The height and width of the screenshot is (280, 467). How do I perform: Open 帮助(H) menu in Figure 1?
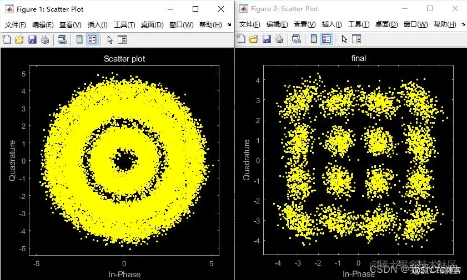pos(210,24)
